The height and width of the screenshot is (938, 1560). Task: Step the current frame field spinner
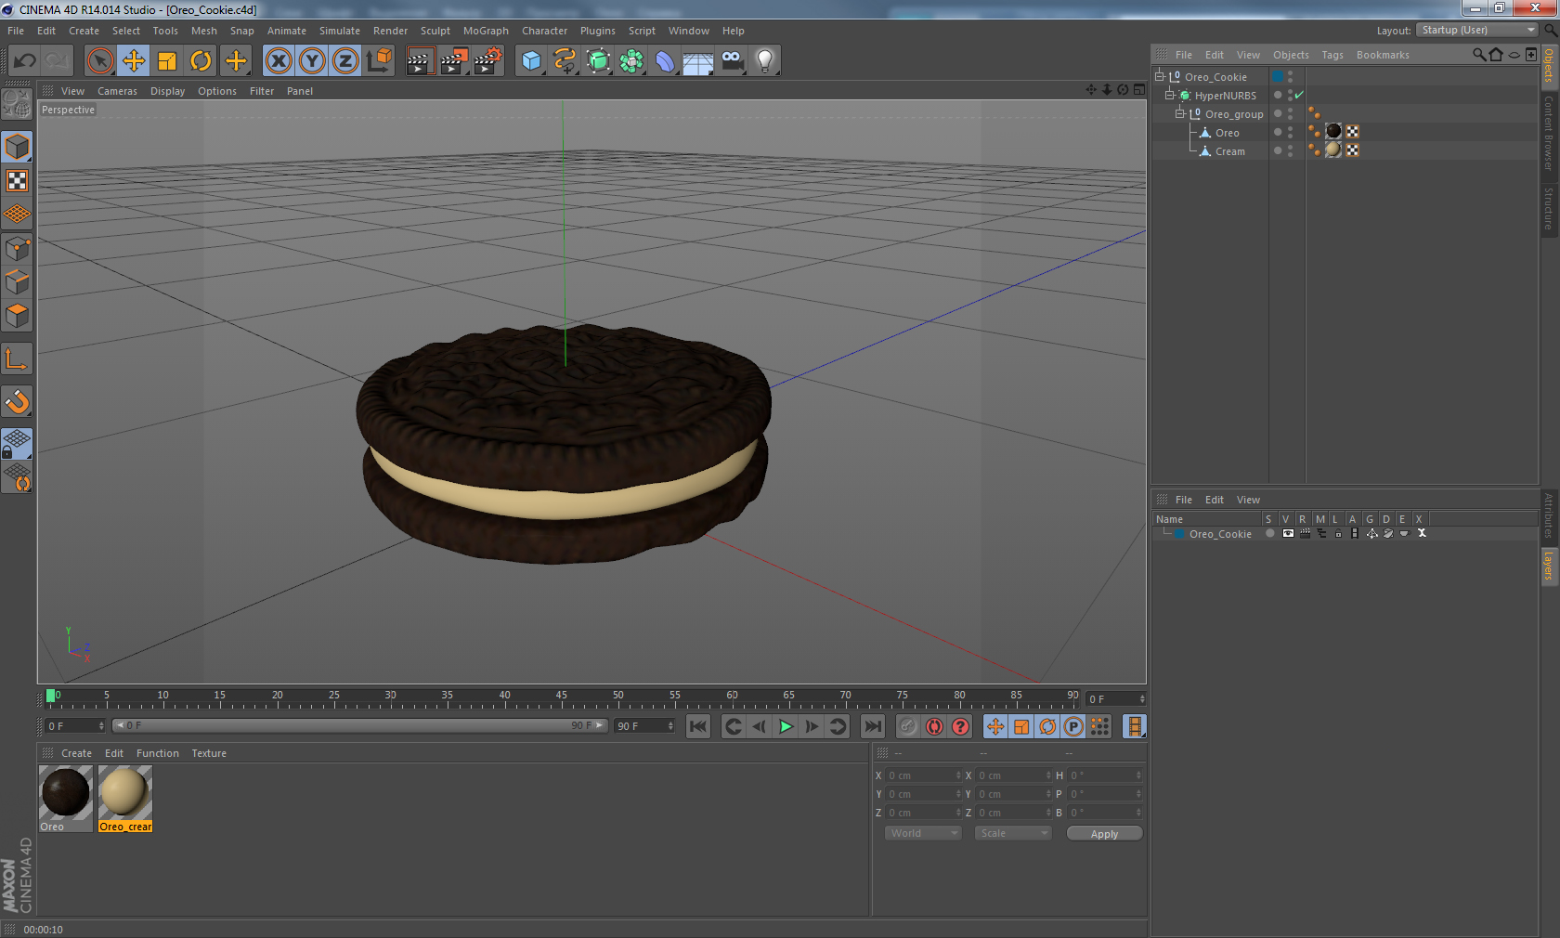pyautogui.click(x=1142, y=699)
